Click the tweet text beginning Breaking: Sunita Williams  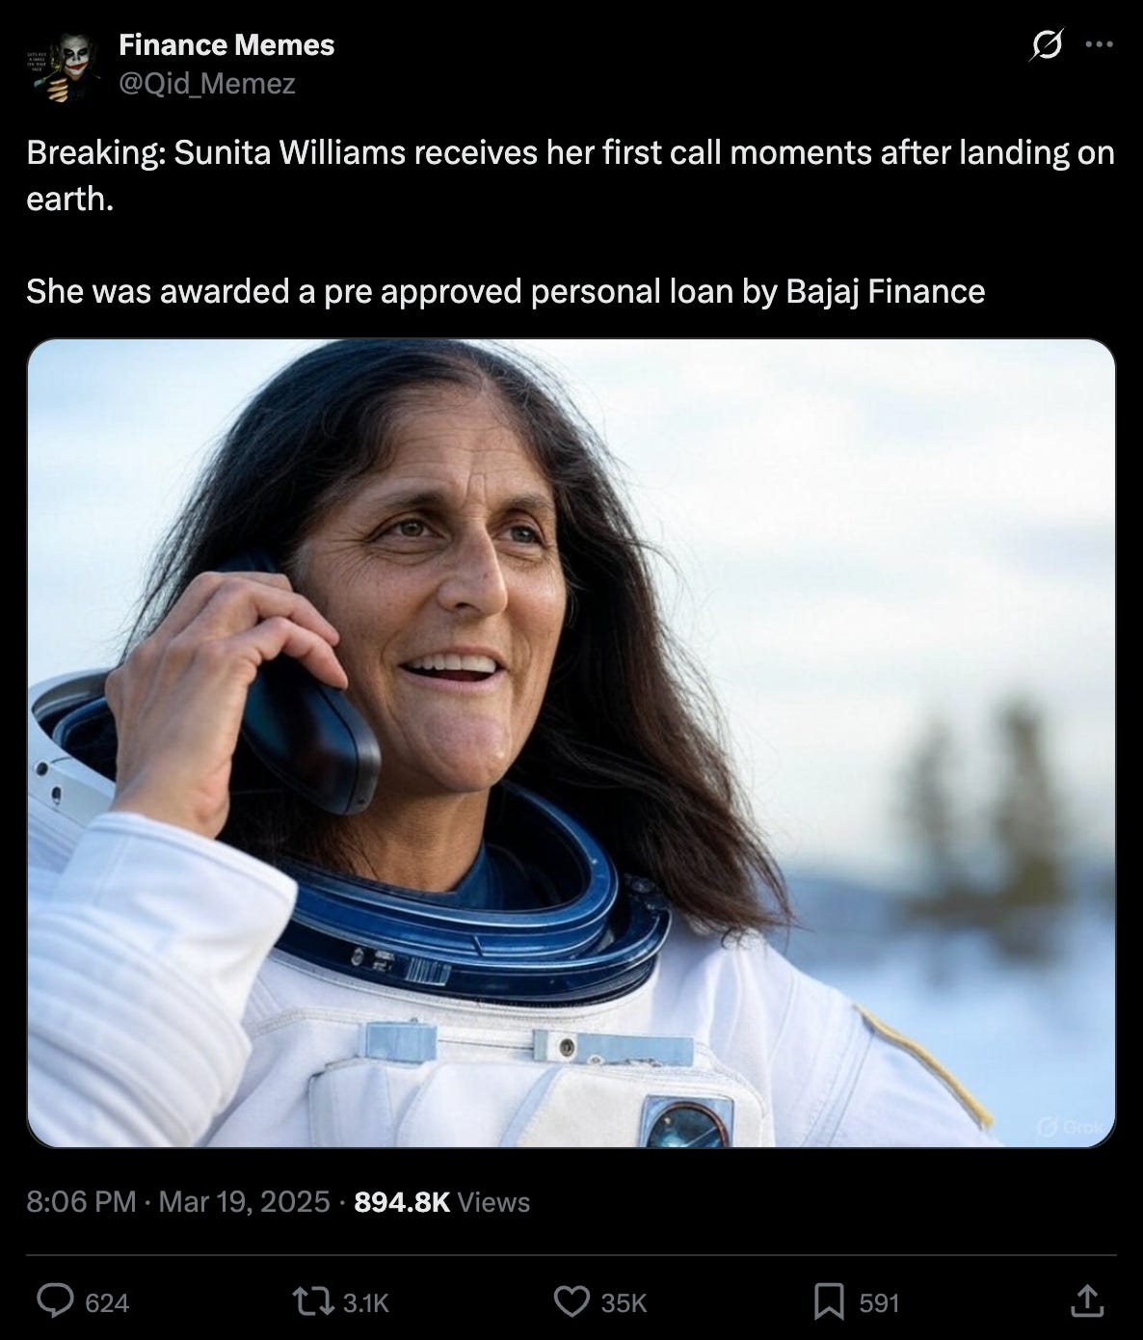(571, 175)
